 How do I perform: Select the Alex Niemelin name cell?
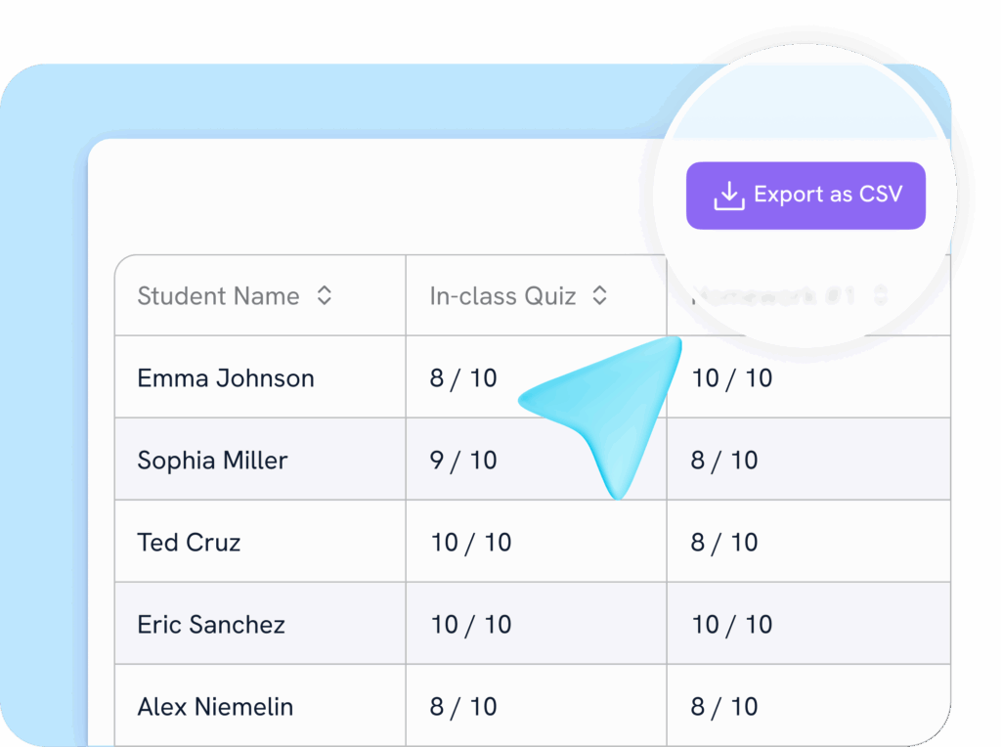point(215,707)
